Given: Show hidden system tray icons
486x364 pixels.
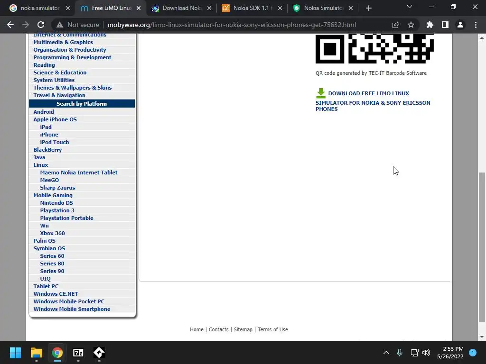Looking at the screenshot, I should 386,353.
